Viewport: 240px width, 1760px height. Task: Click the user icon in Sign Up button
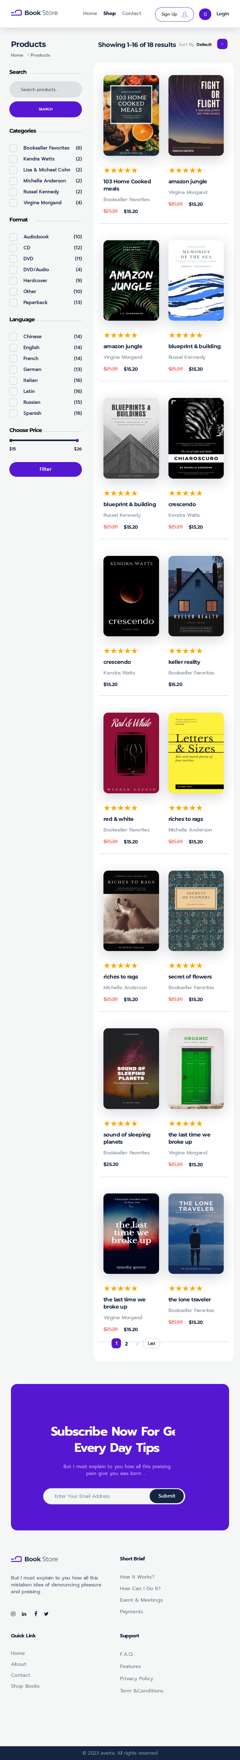pos(184,14)
